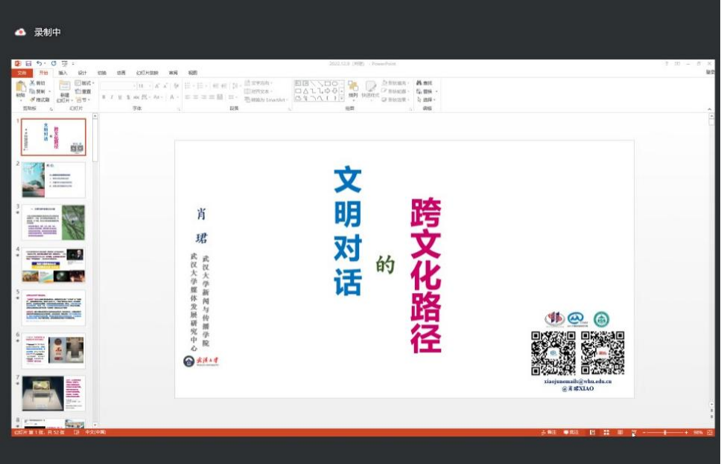Toggle italic text formatting
The height and width of the screenshot is (464, 721).
point(112,97)
